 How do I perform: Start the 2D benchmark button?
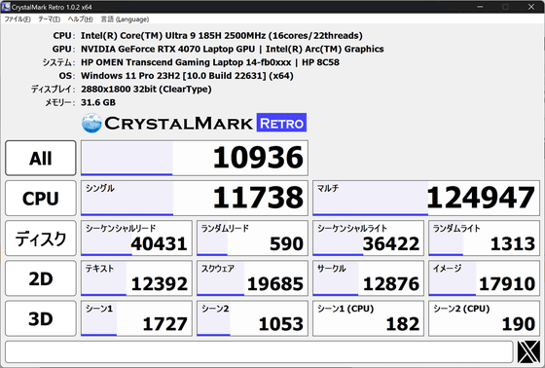[x=41, y=278]
